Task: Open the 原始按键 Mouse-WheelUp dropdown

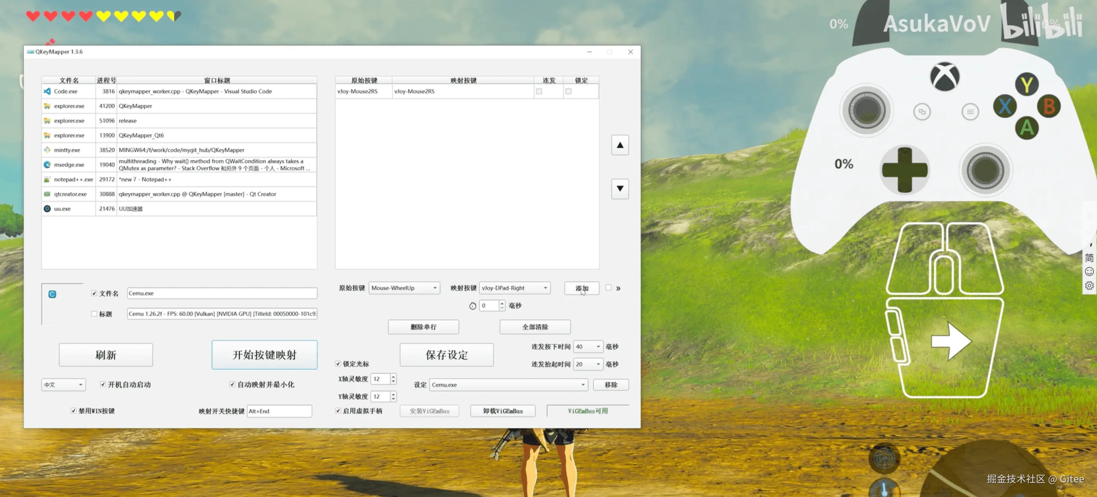Action: (x=404, y=288)
